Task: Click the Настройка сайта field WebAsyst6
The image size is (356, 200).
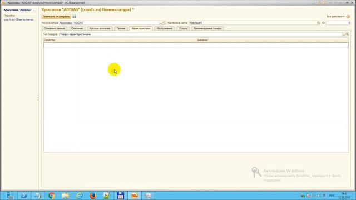Action: (253, 23)
